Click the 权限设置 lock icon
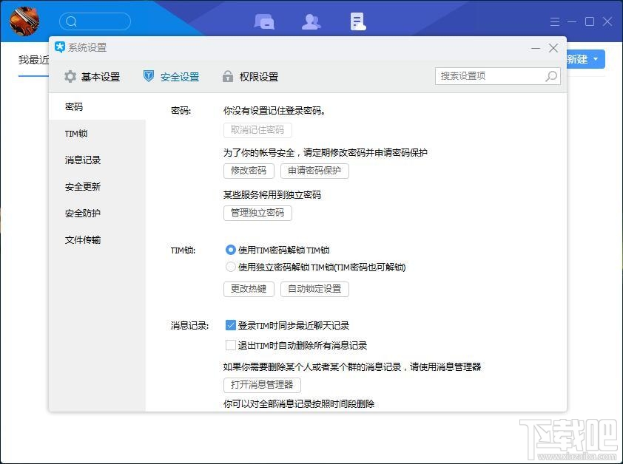 point(227,76)
